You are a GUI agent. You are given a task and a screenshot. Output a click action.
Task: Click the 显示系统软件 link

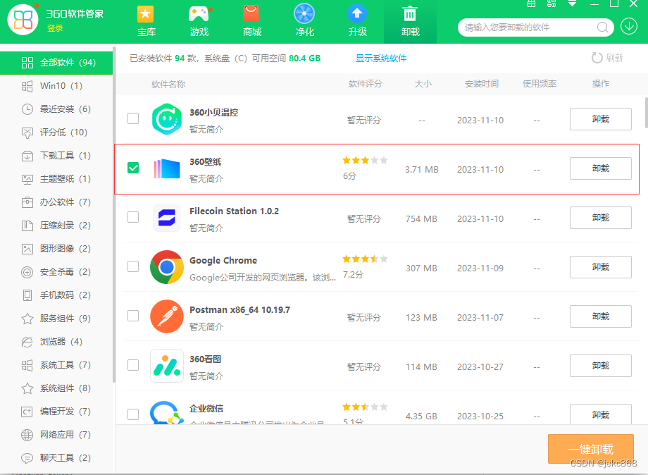point(381,58)
